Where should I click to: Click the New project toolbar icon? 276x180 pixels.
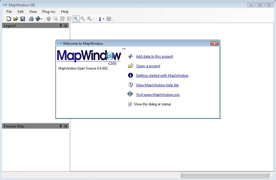tap(9, 19)
